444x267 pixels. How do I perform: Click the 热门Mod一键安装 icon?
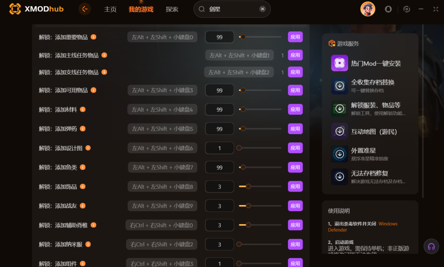(x=340, y=63)
